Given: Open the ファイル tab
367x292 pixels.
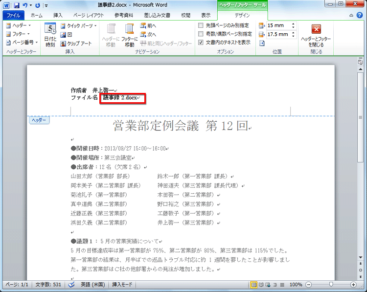Looking at the screenshot, I should 13,16.
